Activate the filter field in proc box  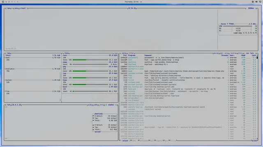point(131,53)
